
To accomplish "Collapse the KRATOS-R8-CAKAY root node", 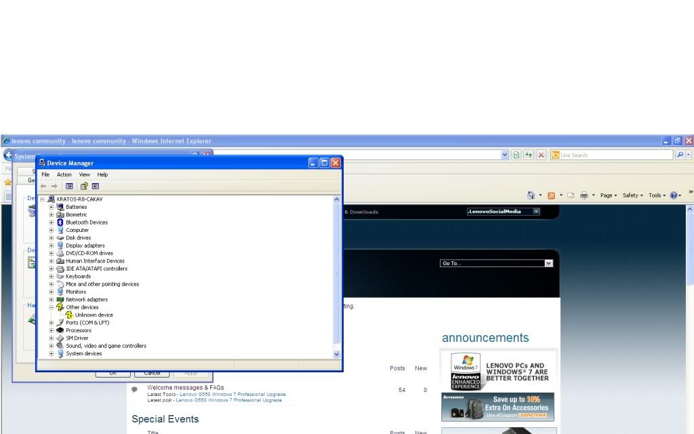I will point(42,199).
